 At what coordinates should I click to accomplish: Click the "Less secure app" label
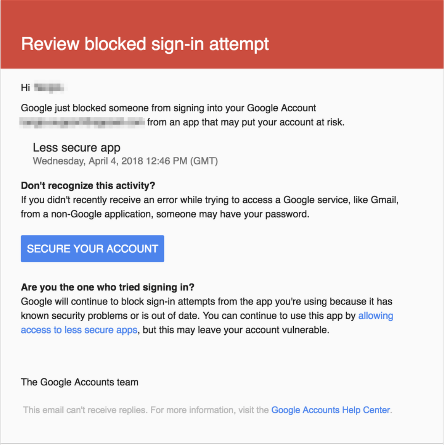(x=77, y=147)
